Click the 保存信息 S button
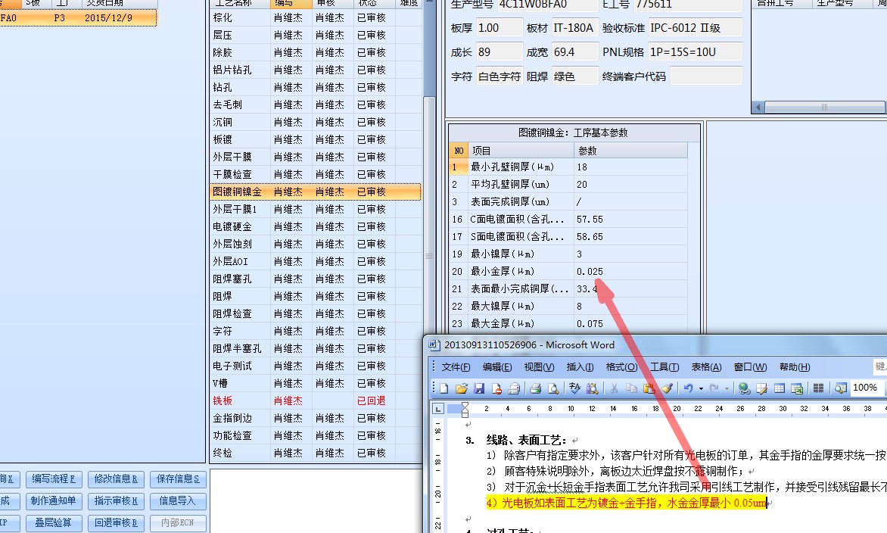Image resolution: width=887 pixels, height=533 pixels. pos(178,479)
